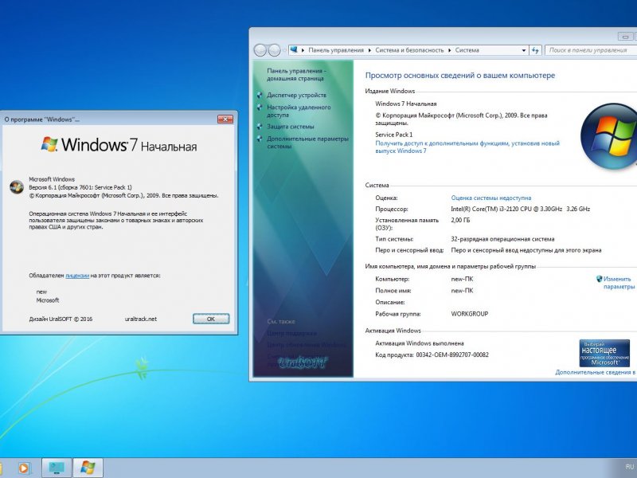The height and width of the screenshot is (478, 637).
Task: Select the processor value Intel(R) Core(TM) i3-2120
Action: coord(520,209)
